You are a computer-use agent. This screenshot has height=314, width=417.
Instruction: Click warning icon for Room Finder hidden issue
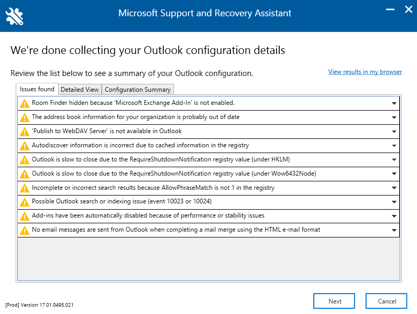point(25,103)
